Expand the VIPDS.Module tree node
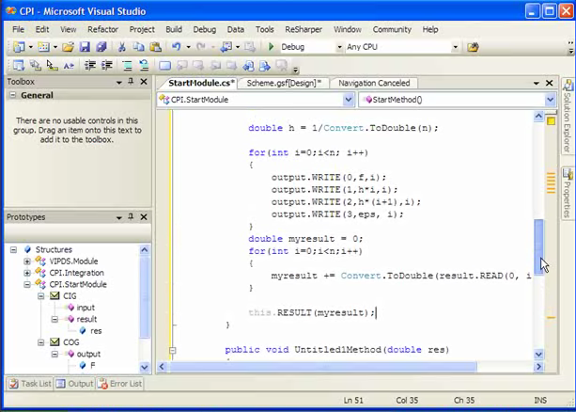This screenshot has height=412, width=576. [25, 261]
